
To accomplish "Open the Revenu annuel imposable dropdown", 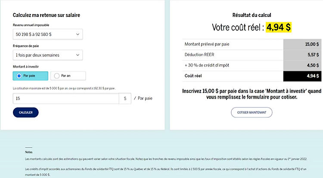I will click(x=47, y=34).
